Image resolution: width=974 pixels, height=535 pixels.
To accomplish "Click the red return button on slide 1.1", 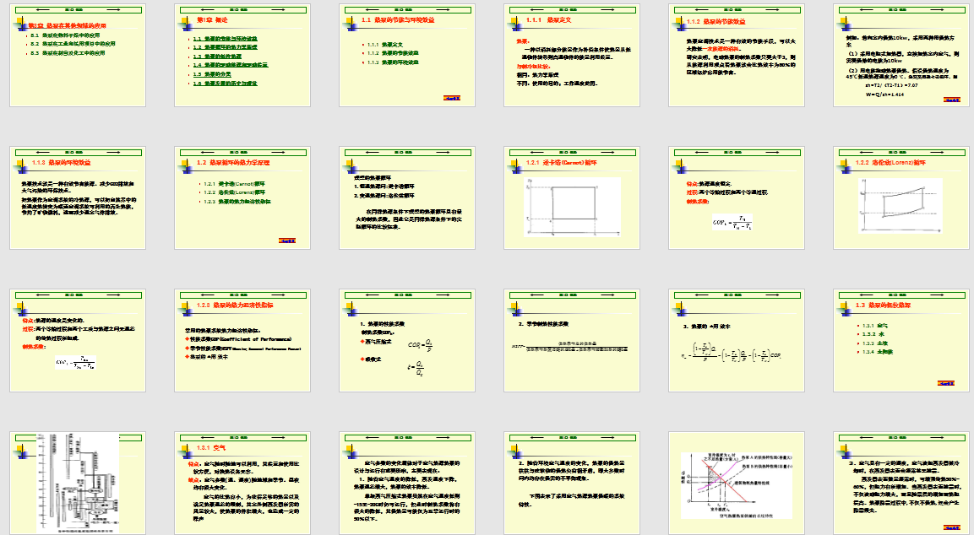I will pos(452,99).
